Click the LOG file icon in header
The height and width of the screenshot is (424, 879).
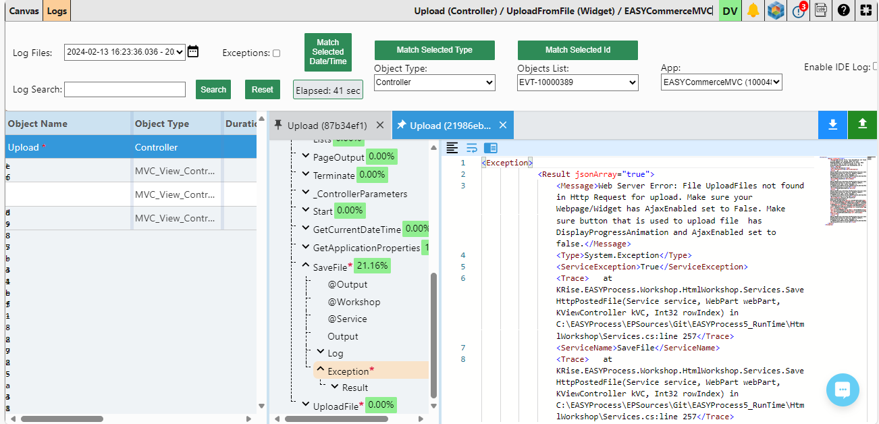(821, 10)
